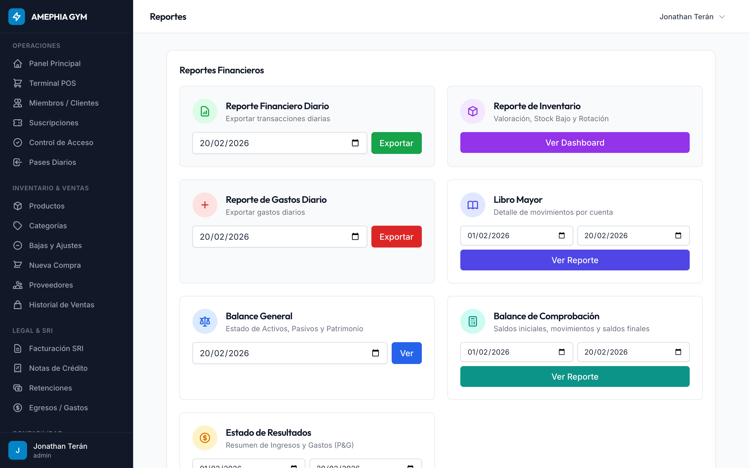Click the Balance General date field
749x468 pixels.
290,353
